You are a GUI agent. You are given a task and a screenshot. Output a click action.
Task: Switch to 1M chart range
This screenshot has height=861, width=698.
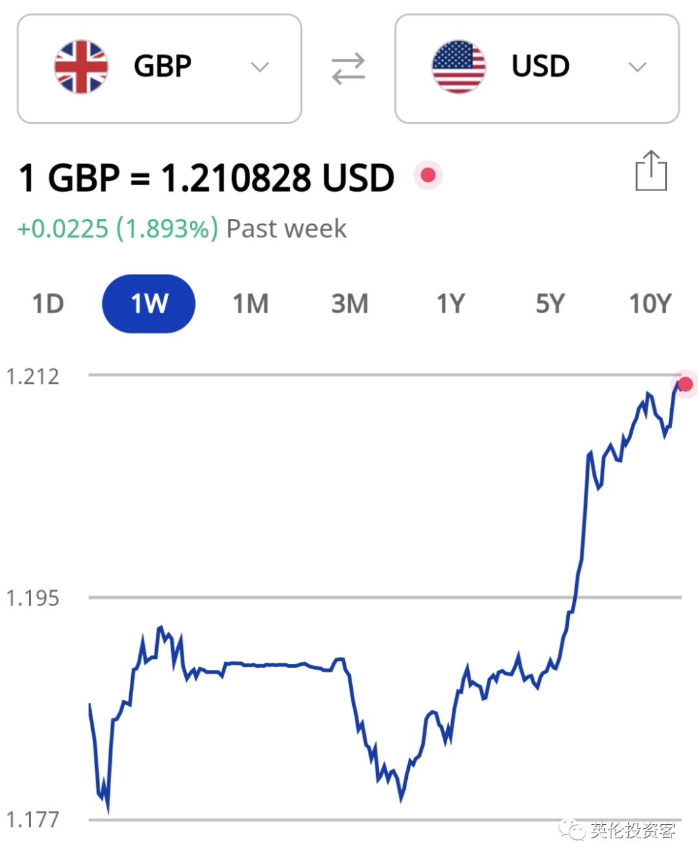(x=251, y=304)
